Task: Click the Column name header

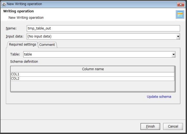Action: coord(93,69)
